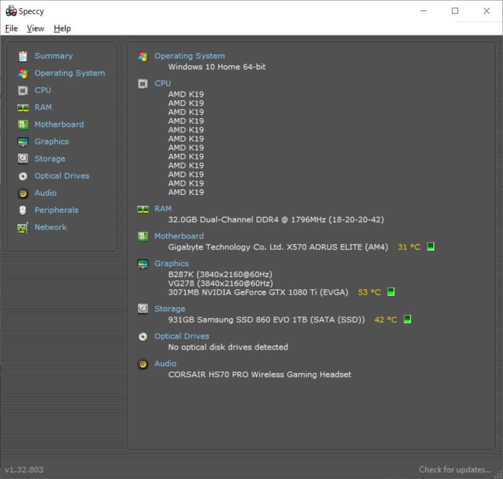The image size is (503, 479).
Task: Click the RAM icon beside RAM heading in summary
Action: [x=143, y=209]
